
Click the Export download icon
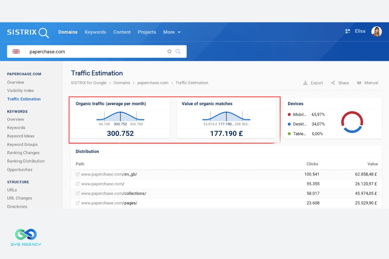tap(305, 83)
